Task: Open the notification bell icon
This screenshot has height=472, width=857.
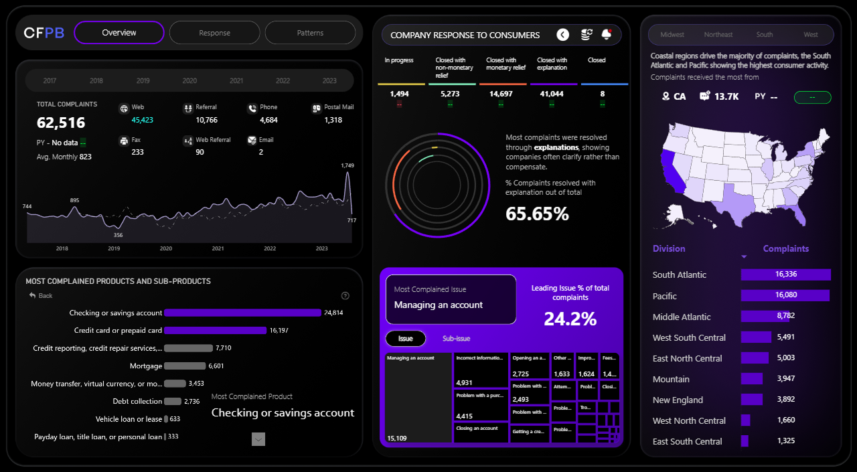Action: coord(607,35)
